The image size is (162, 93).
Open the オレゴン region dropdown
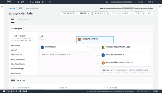coord(141,2)
